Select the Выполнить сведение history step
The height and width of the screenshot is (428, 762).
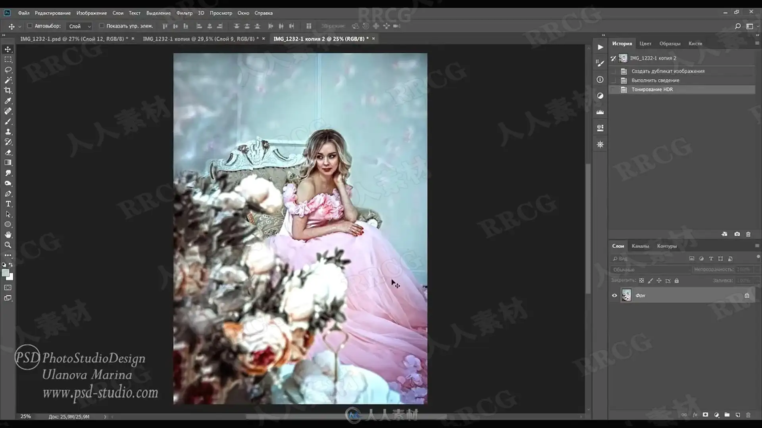pyautogui.click(x=655, y=80)
